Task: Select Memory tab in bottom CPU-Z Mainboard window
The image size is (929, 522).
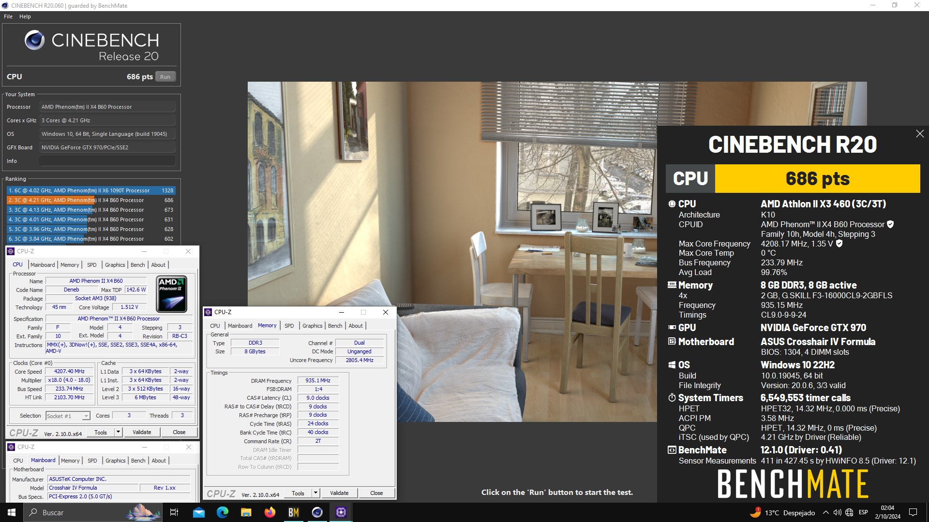Action: click(70, 461)
